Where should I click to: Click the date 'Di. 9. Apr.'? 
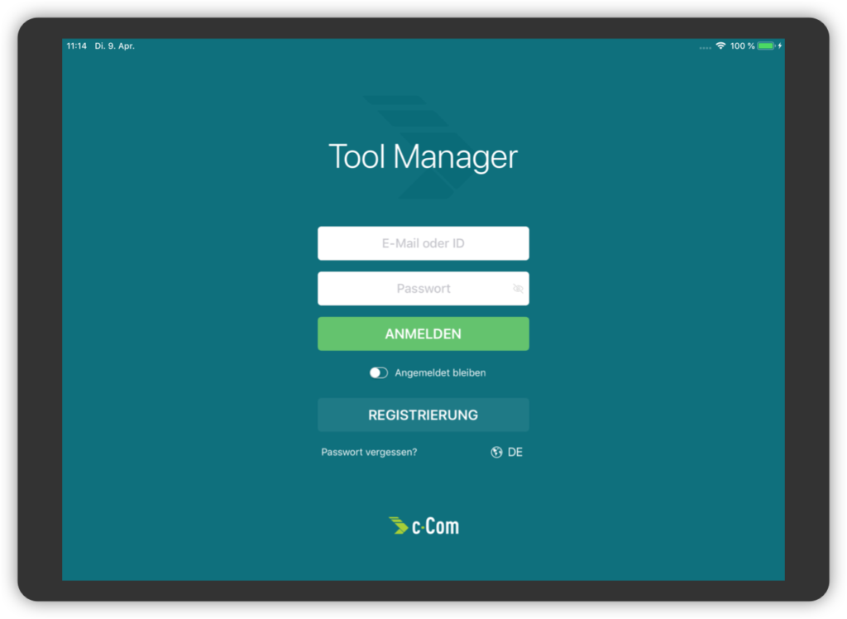pos(115,46)
